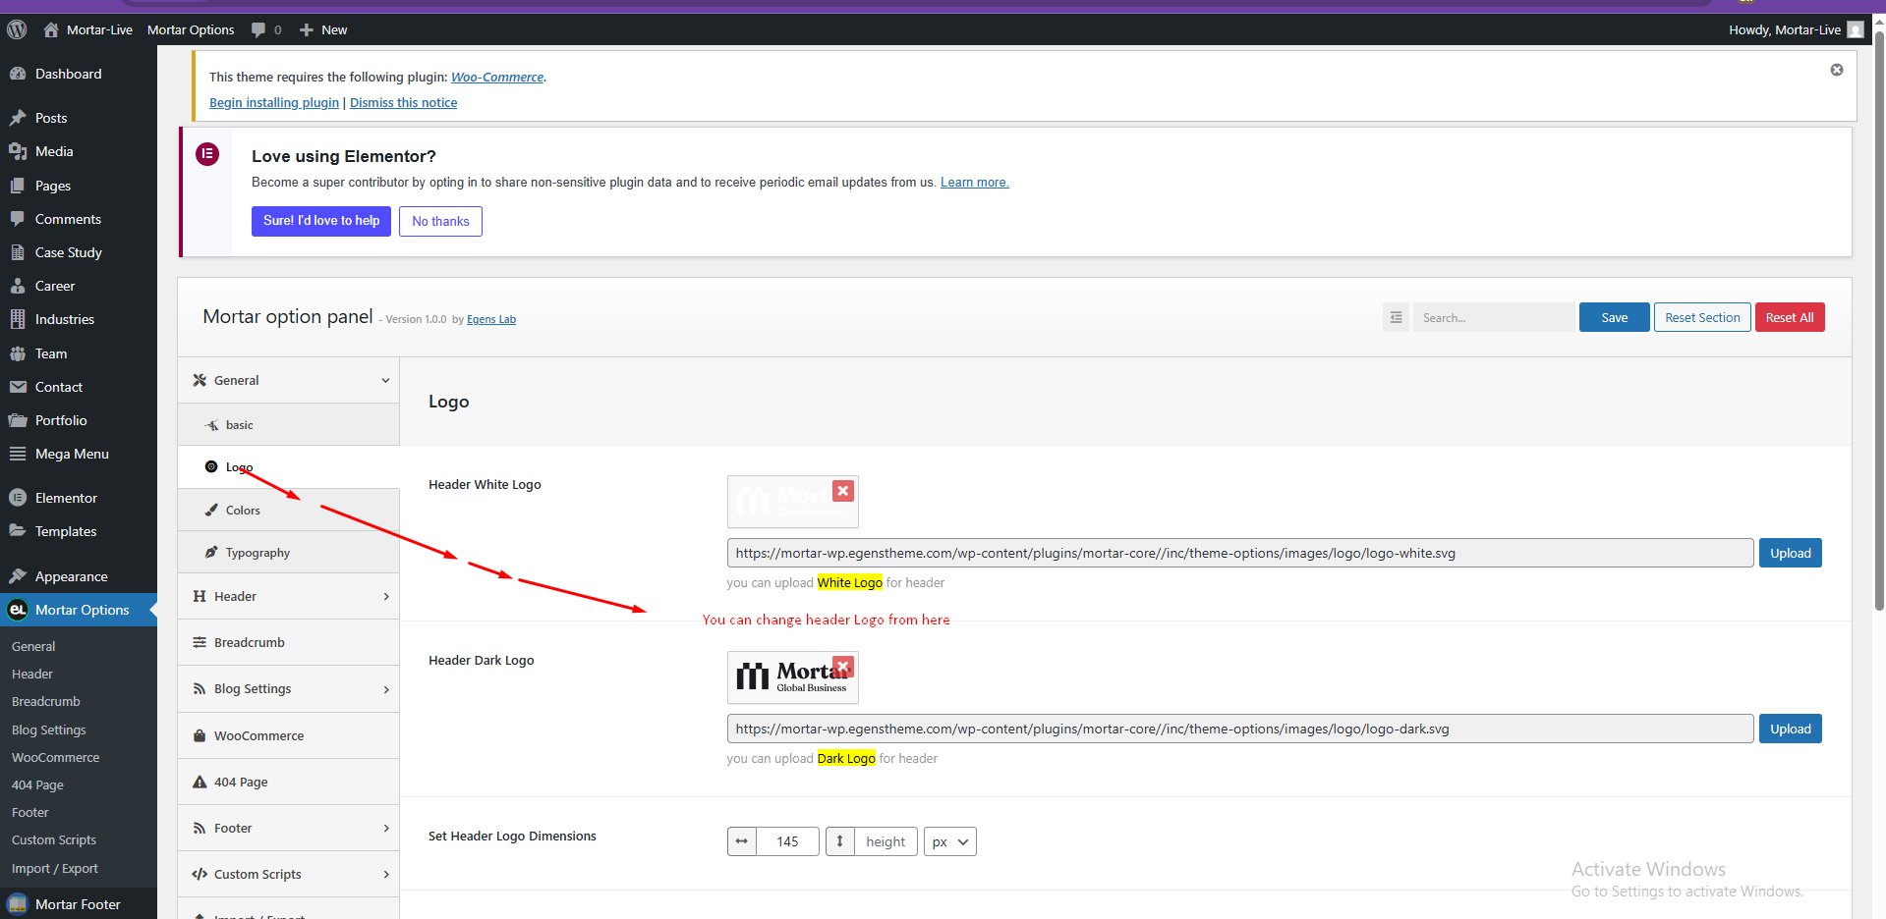Click the Save button
The width and height of the screenshot is (1886, 919).
pyautogui.click(x=1614, y=317)
